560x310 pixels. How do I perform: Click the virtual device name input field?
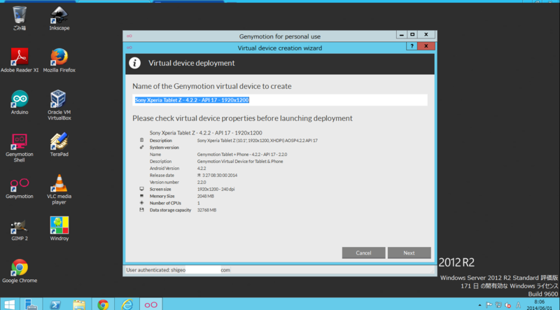(x=279, y=100)
